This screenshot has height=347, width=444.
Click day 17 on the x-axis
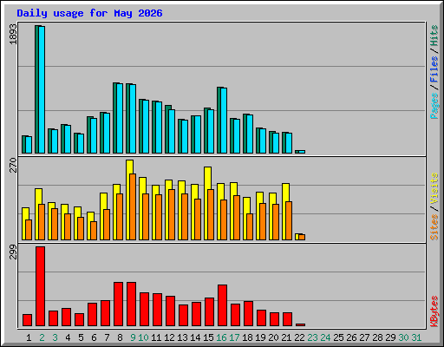tap(234, 337)
